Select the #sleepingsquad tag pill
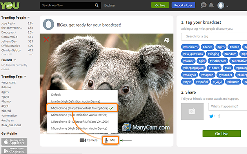This screenshot has height=154, width=247. click(x=193, y=68)
